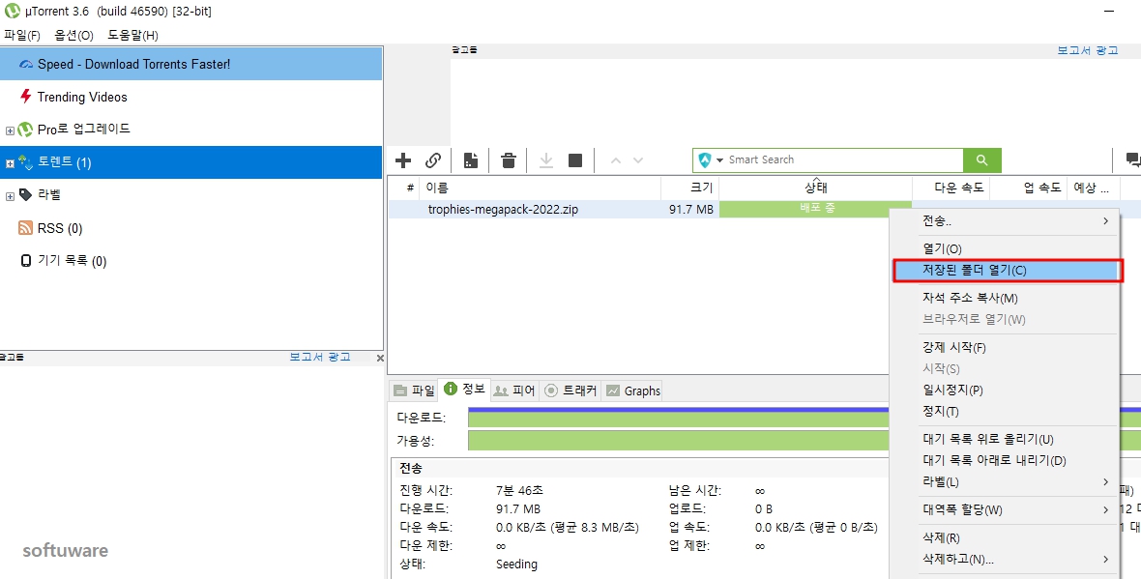Click the chat bubbles icon in toolbar

[1133, 159]
